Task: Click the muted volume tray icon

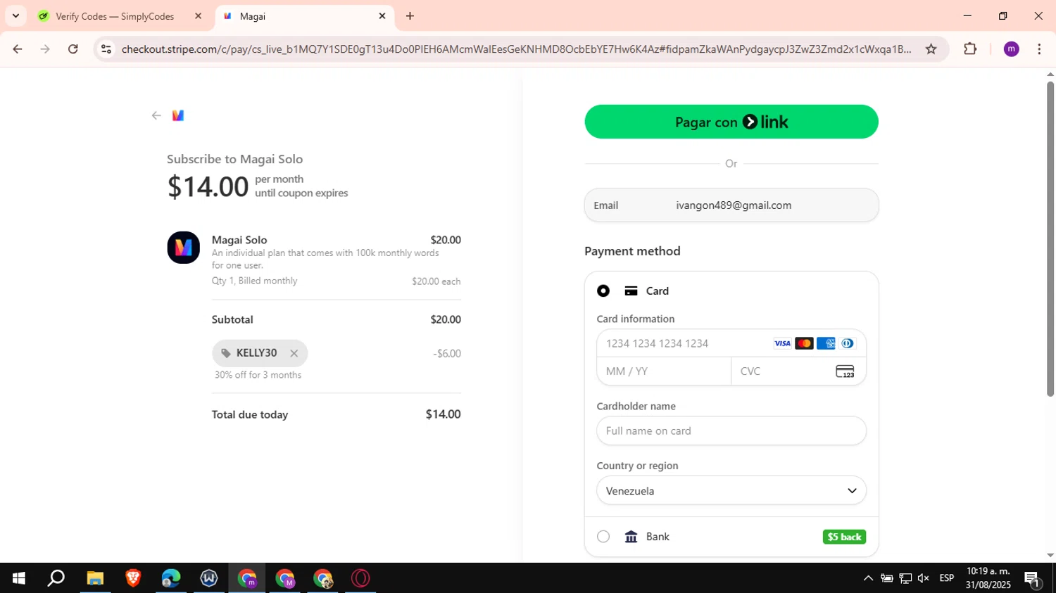Action: pos(923,578)
